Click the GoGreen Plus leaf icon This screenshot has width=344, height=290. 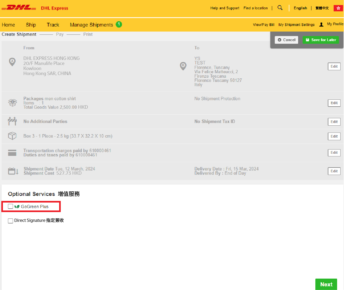coord(17,207)
